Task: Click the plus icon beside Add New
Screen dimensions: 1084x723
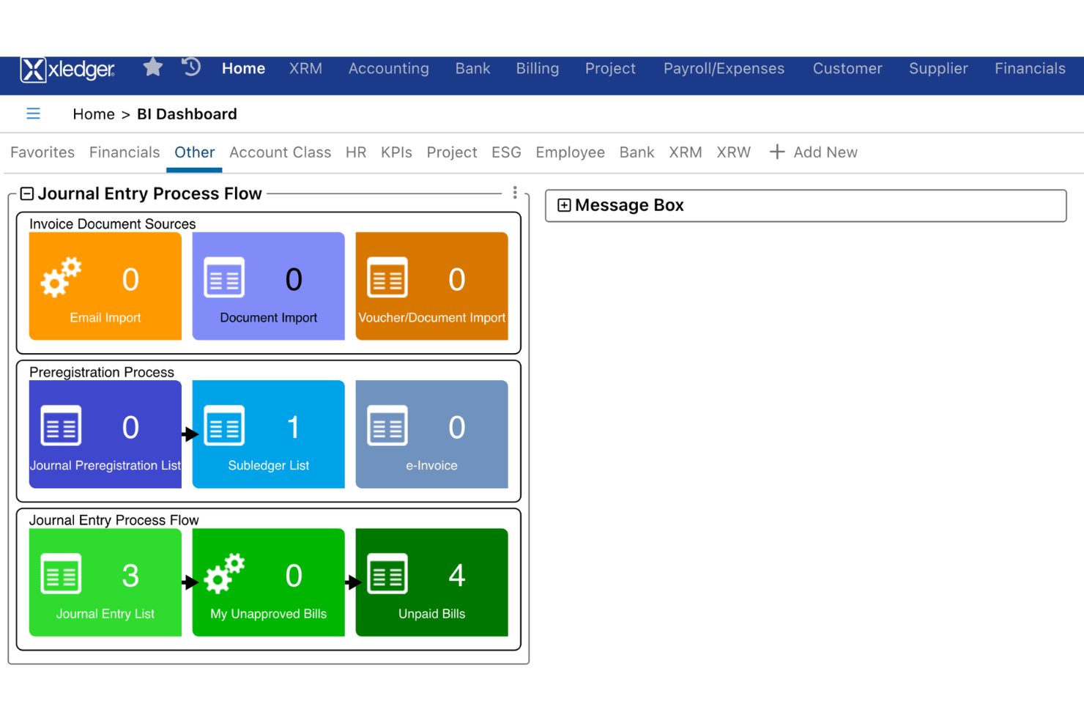Action: 777,152
